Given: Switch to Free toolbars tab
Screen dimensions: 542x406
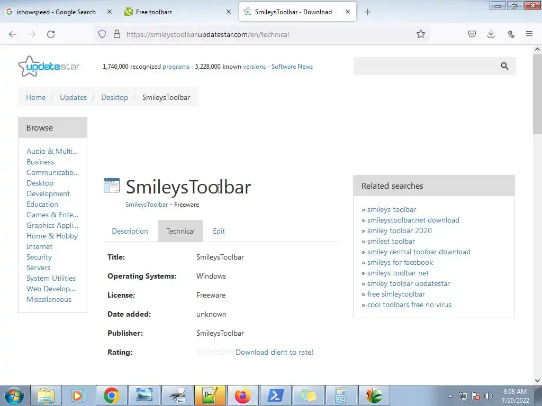Looking at the screenshot, I should pyautogui.click(x=178, y=12).
